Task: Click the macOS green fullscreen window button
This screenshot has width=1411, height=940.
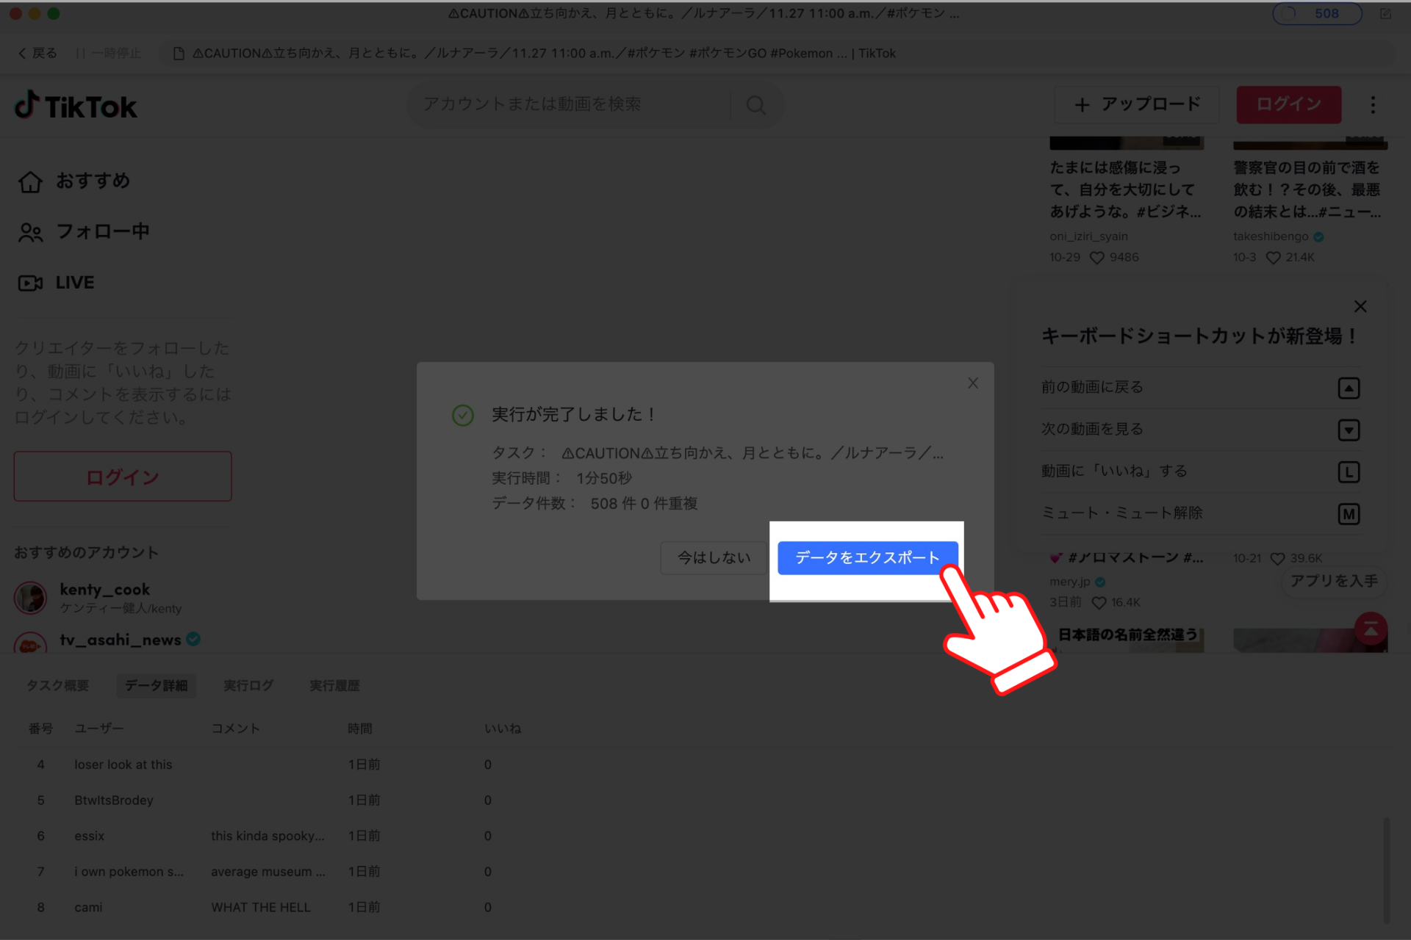Action: point(54,13)
